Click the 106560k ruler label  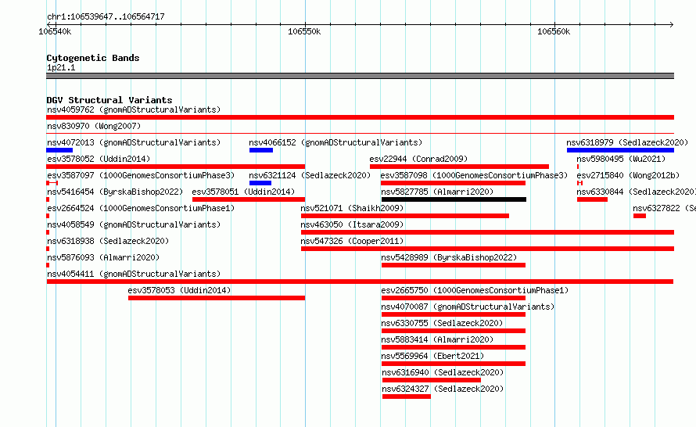click(x=554, y=31)
